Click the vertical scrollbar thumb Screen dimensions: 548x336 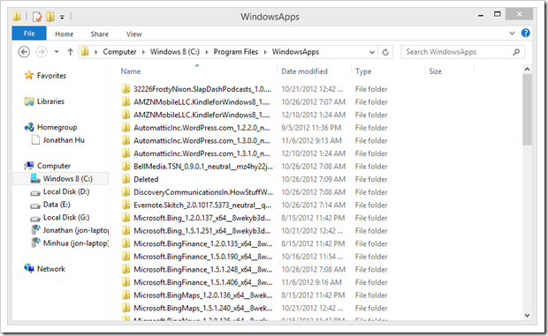527,109
